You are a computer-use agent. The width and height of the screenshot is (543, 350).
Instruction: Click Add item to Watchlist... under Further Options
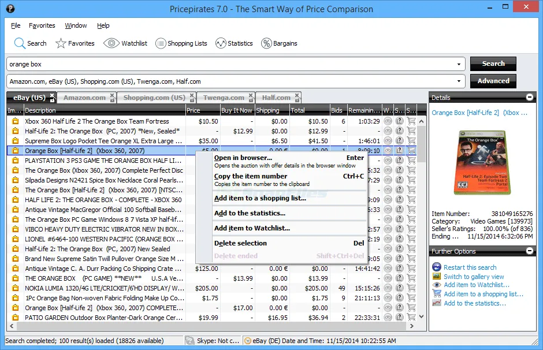tap(477, 285)
